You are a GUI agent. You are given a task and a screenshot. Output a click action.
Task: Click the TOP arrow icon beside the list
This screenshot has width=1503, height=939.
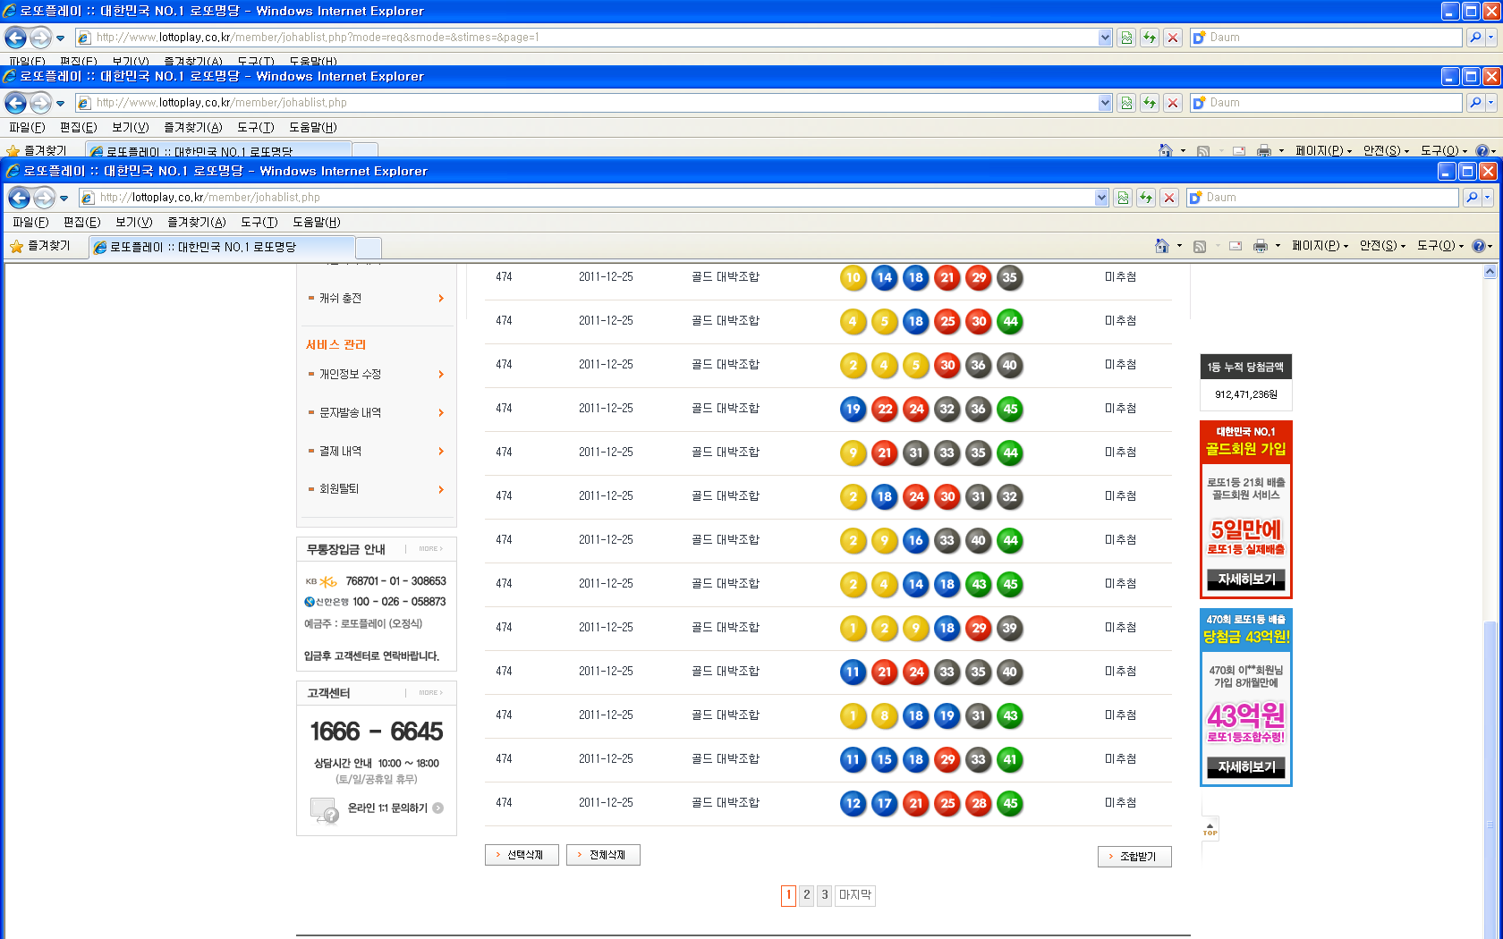pos(1210,829)
